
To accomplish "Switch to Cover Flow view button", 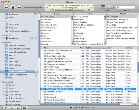I will [111, 7].
